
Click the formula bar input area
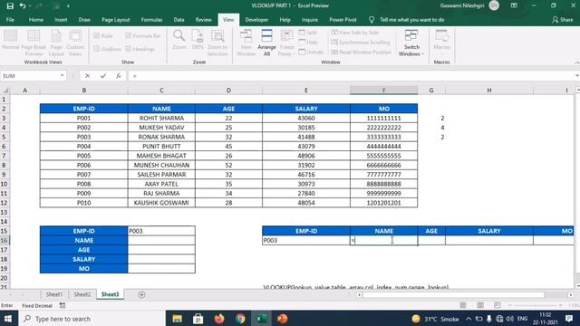pyautogui.click(x=352, y=76)
